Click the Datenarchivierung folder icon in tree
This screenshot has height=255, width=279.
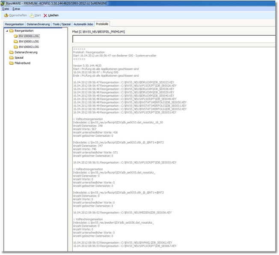click(x=11, y=52)
